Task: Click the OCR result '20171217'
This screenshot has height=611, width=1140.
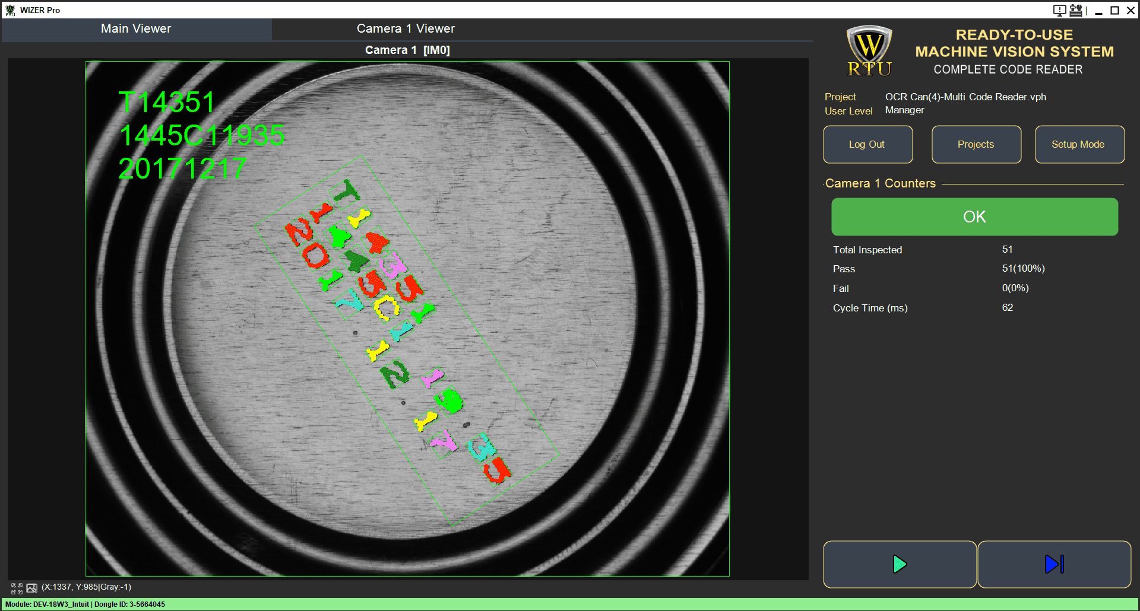Action: click(182, 168)
